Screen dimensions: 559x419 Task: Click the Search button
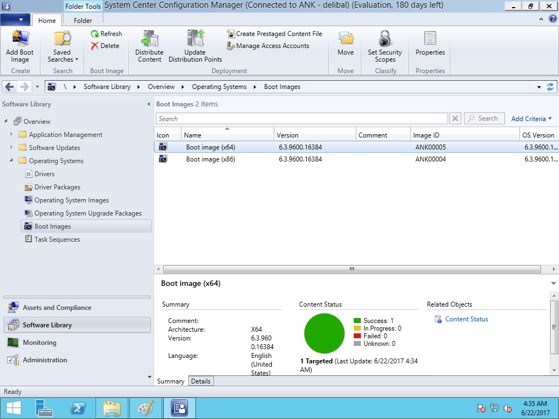point(483,118)
